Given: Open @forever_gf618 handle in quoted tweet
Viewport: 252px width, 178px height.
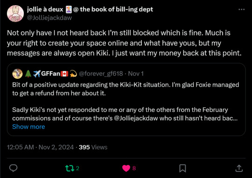Looking at the screenshot, I should 101,74.
